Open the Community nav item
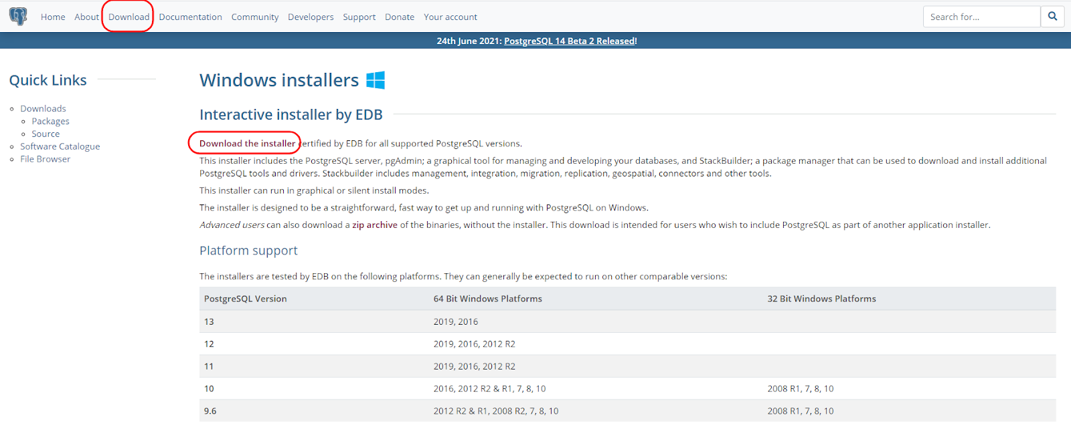Image resolution: width=1071 pixels, height=429 pixels. click(255, 17)
